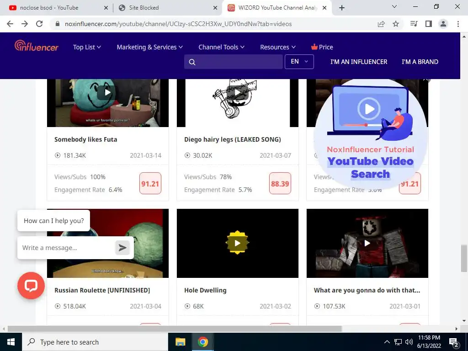Open File Explorer from taskbar
Screen dimensions: 468x351
[180, 342]
